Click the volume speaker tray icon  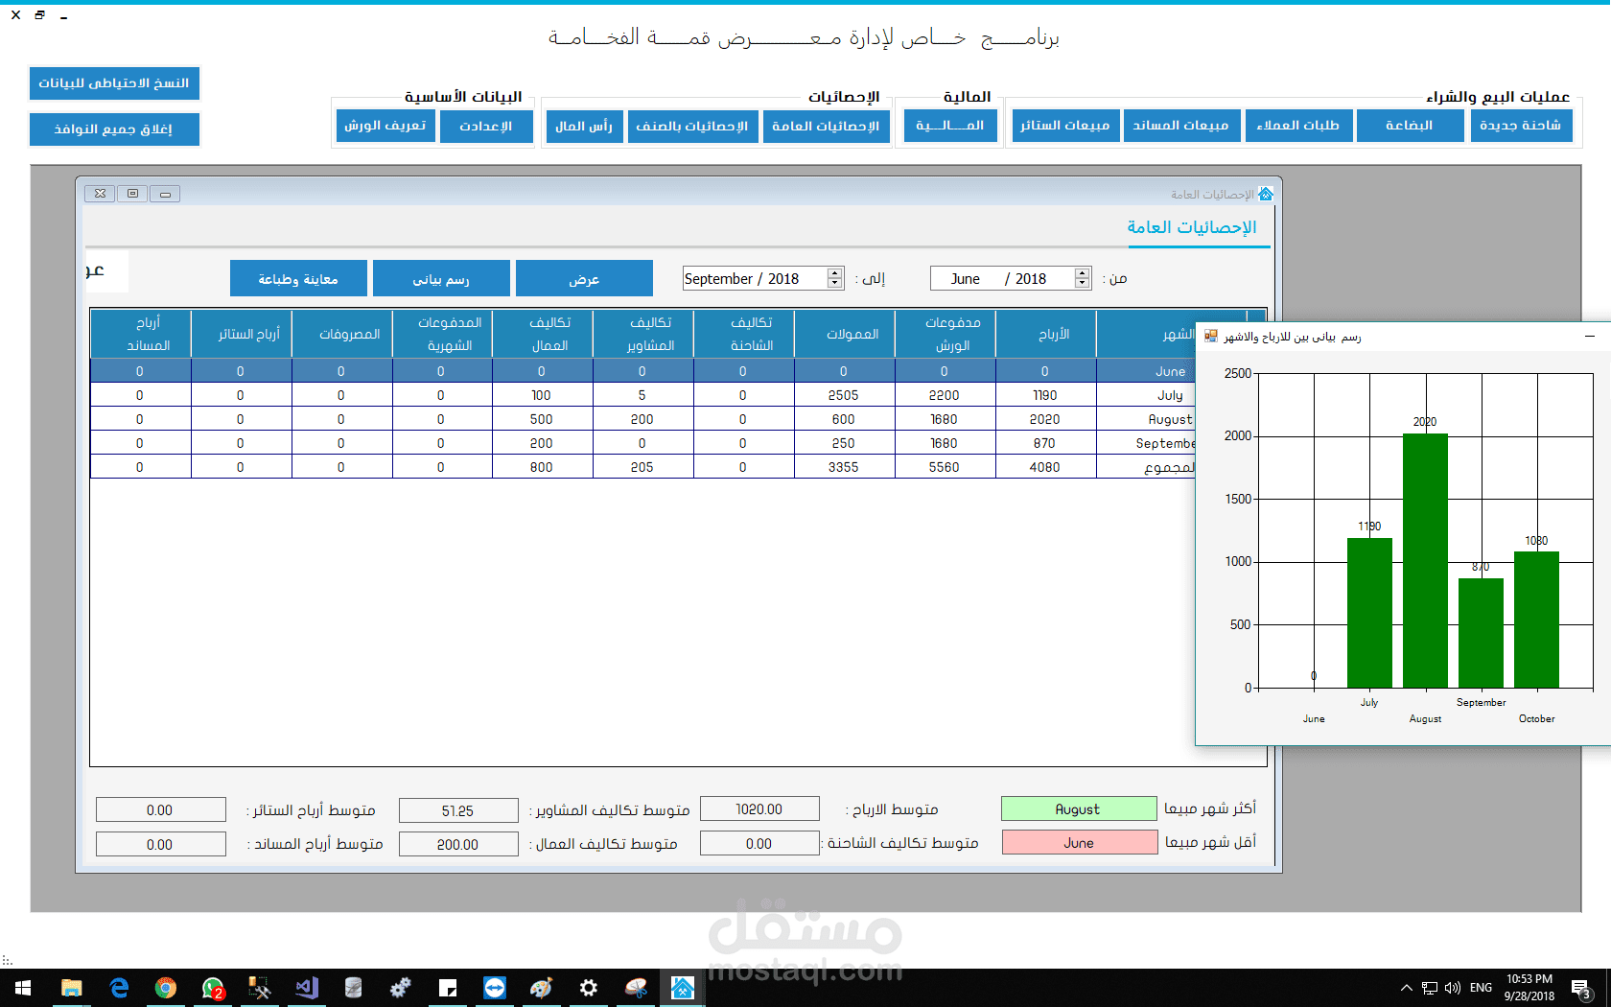point(1453,988)
